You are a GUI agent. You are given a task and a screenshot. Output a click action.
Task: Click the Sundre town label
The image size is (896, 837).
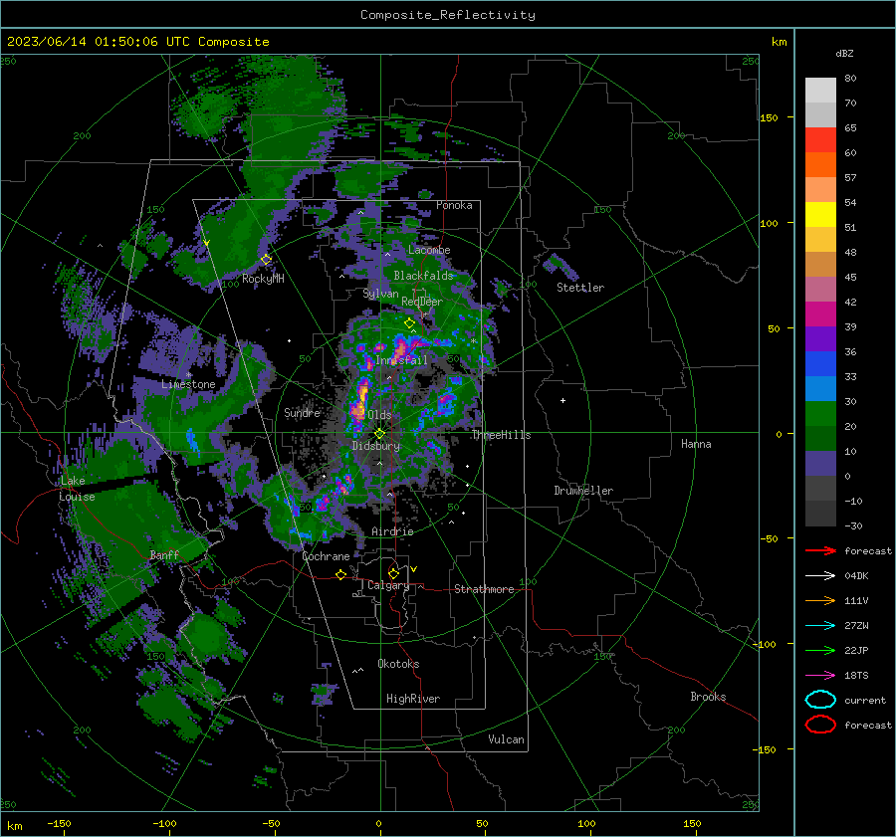coord(302,412)
